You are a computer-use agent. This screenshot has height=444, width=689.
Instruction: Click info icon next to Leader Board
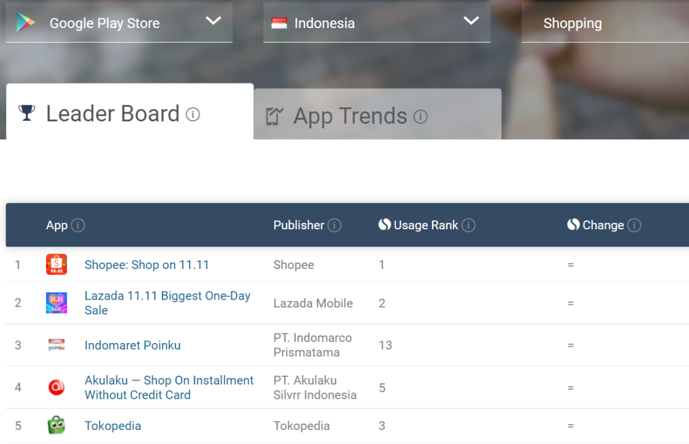tap(193, 114)
